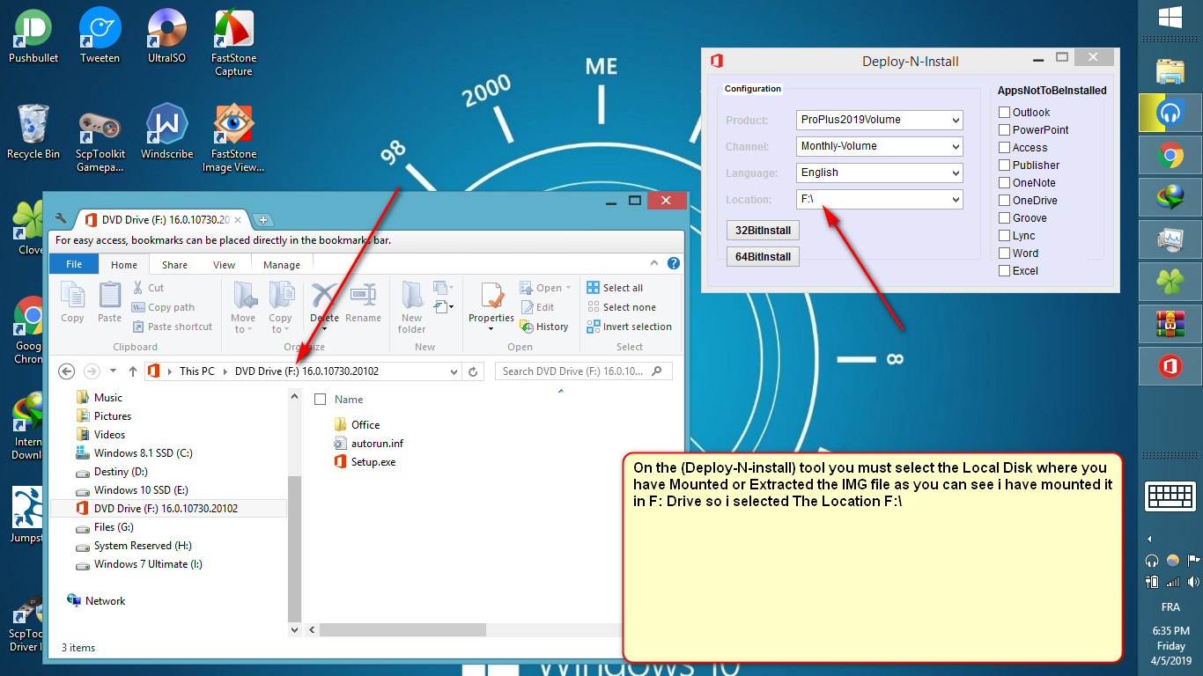Click the refresh icon beside the address bar
1203x676 pixels.
click(474, 371)
